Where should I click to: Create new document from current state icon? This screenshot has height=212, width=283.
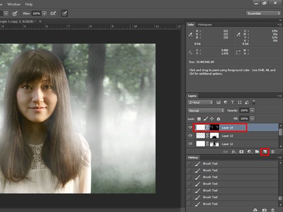(255, 210)
